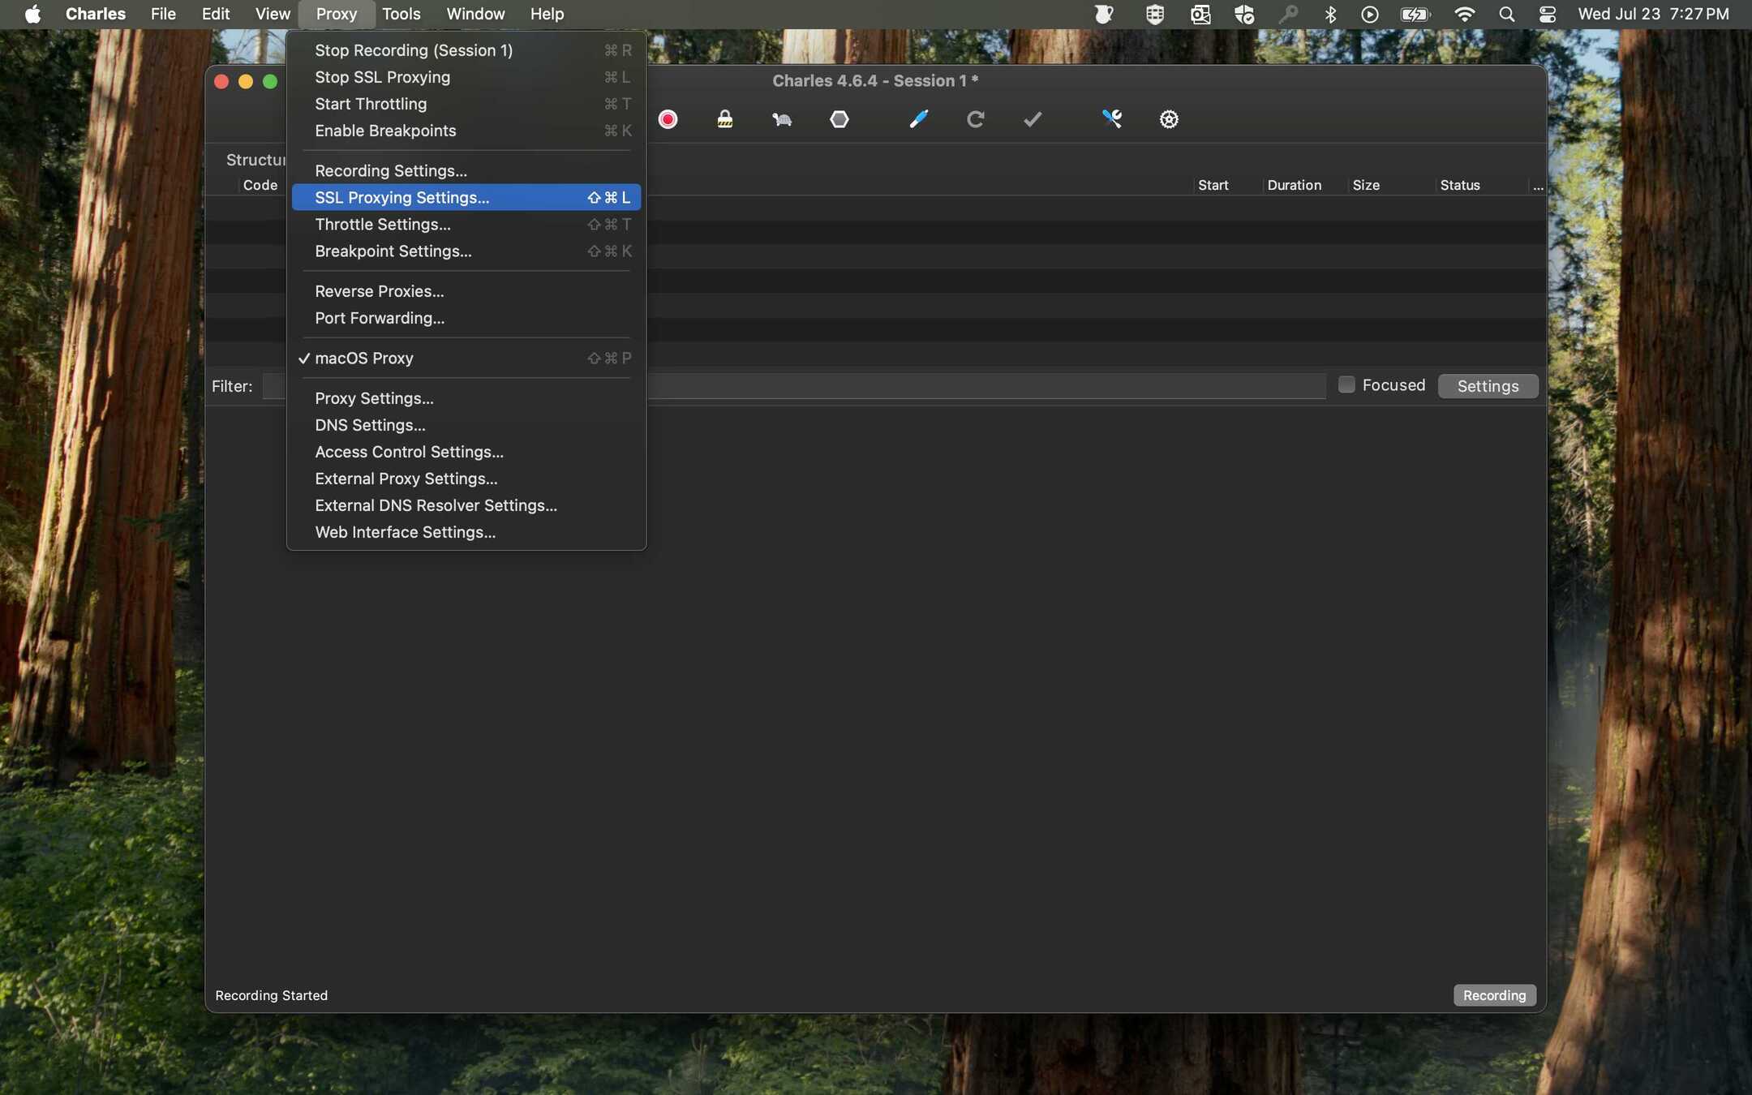Click the Wi-Fi menu bar icon

pyautogui.click(x=1464, y=14)
